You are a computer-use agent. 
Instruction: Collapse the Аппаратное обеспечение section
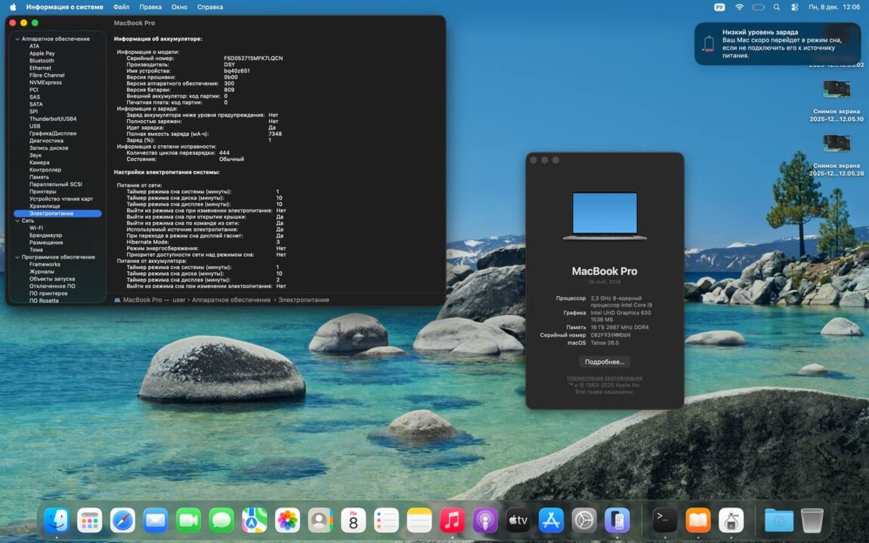tap(17, 39)
